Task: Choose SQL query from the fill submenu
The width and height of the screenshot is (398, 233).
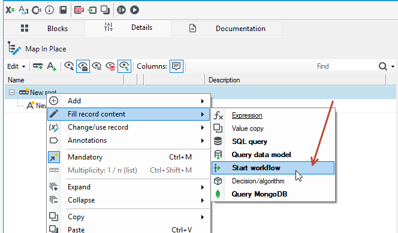Action: pyautogui.click(x=273, y=142)
